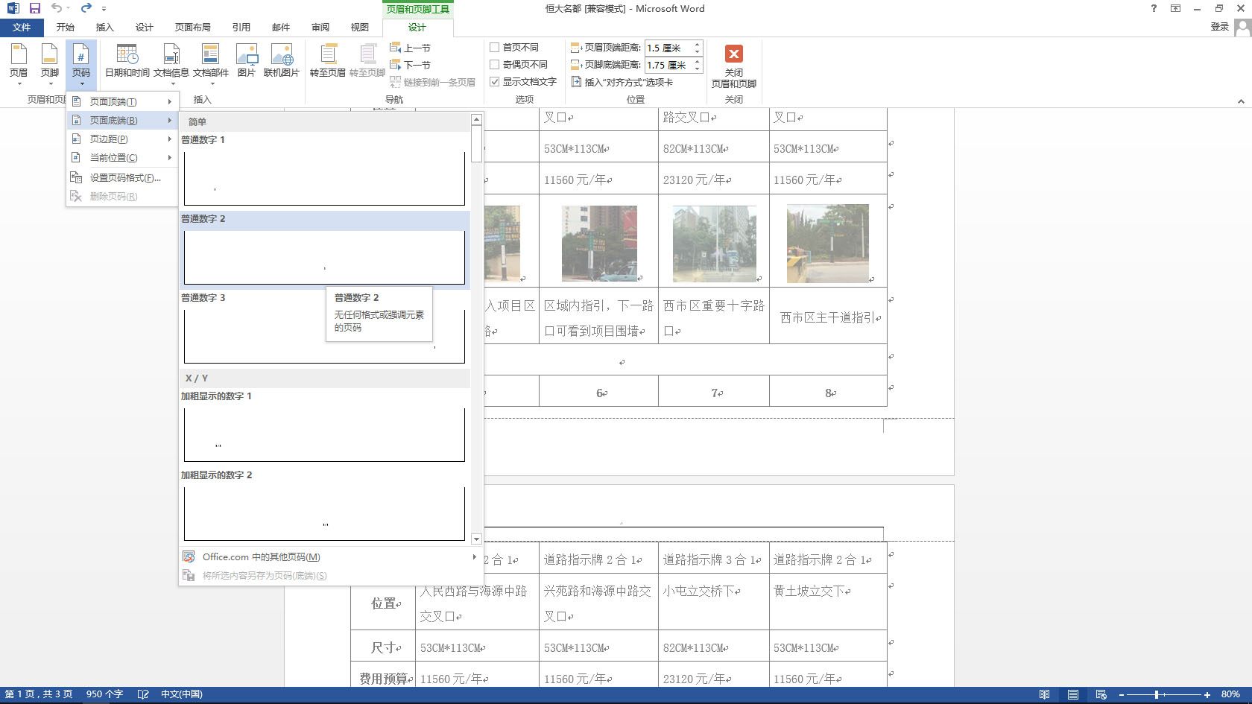Enable the 奇偶页不同 checkbox

pyautogui.click(x=495, y=65)
